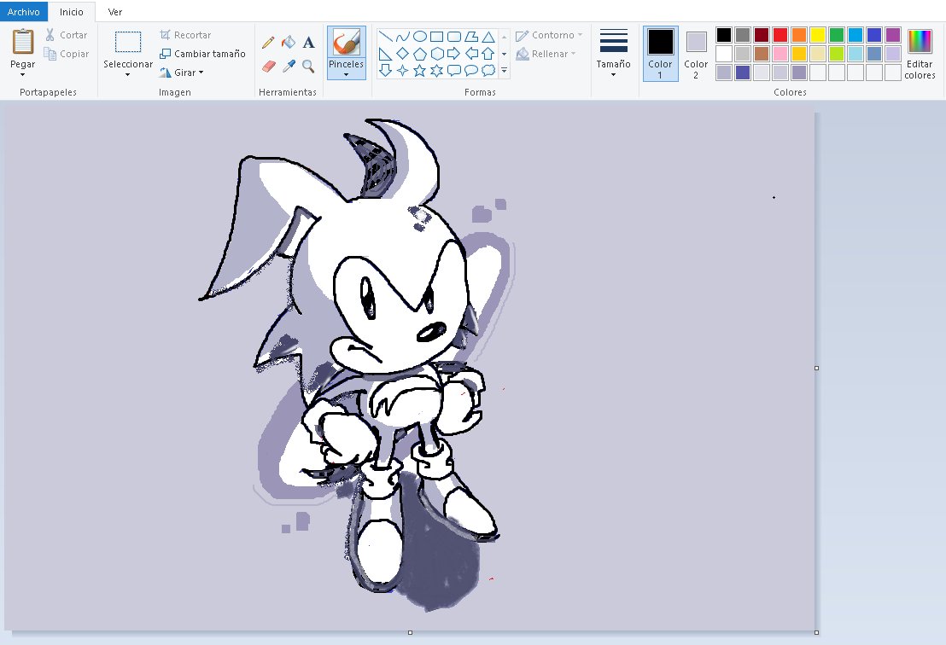The height and width of the screenshot is (645, 946).
Task: Pick the orange color swatch
Action: point(799,35)
